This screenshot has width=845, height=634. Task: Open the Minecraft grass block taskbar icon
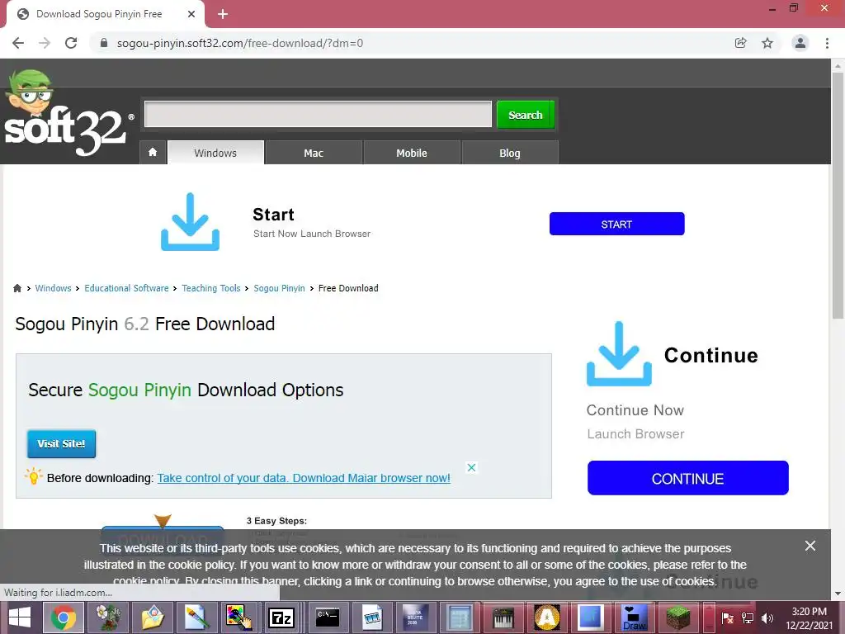pos(678,617)
